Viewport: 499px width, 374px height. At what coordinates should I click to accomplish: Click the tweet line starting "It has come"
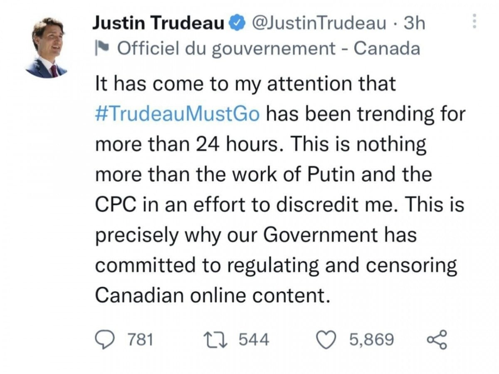pos(245,84)
